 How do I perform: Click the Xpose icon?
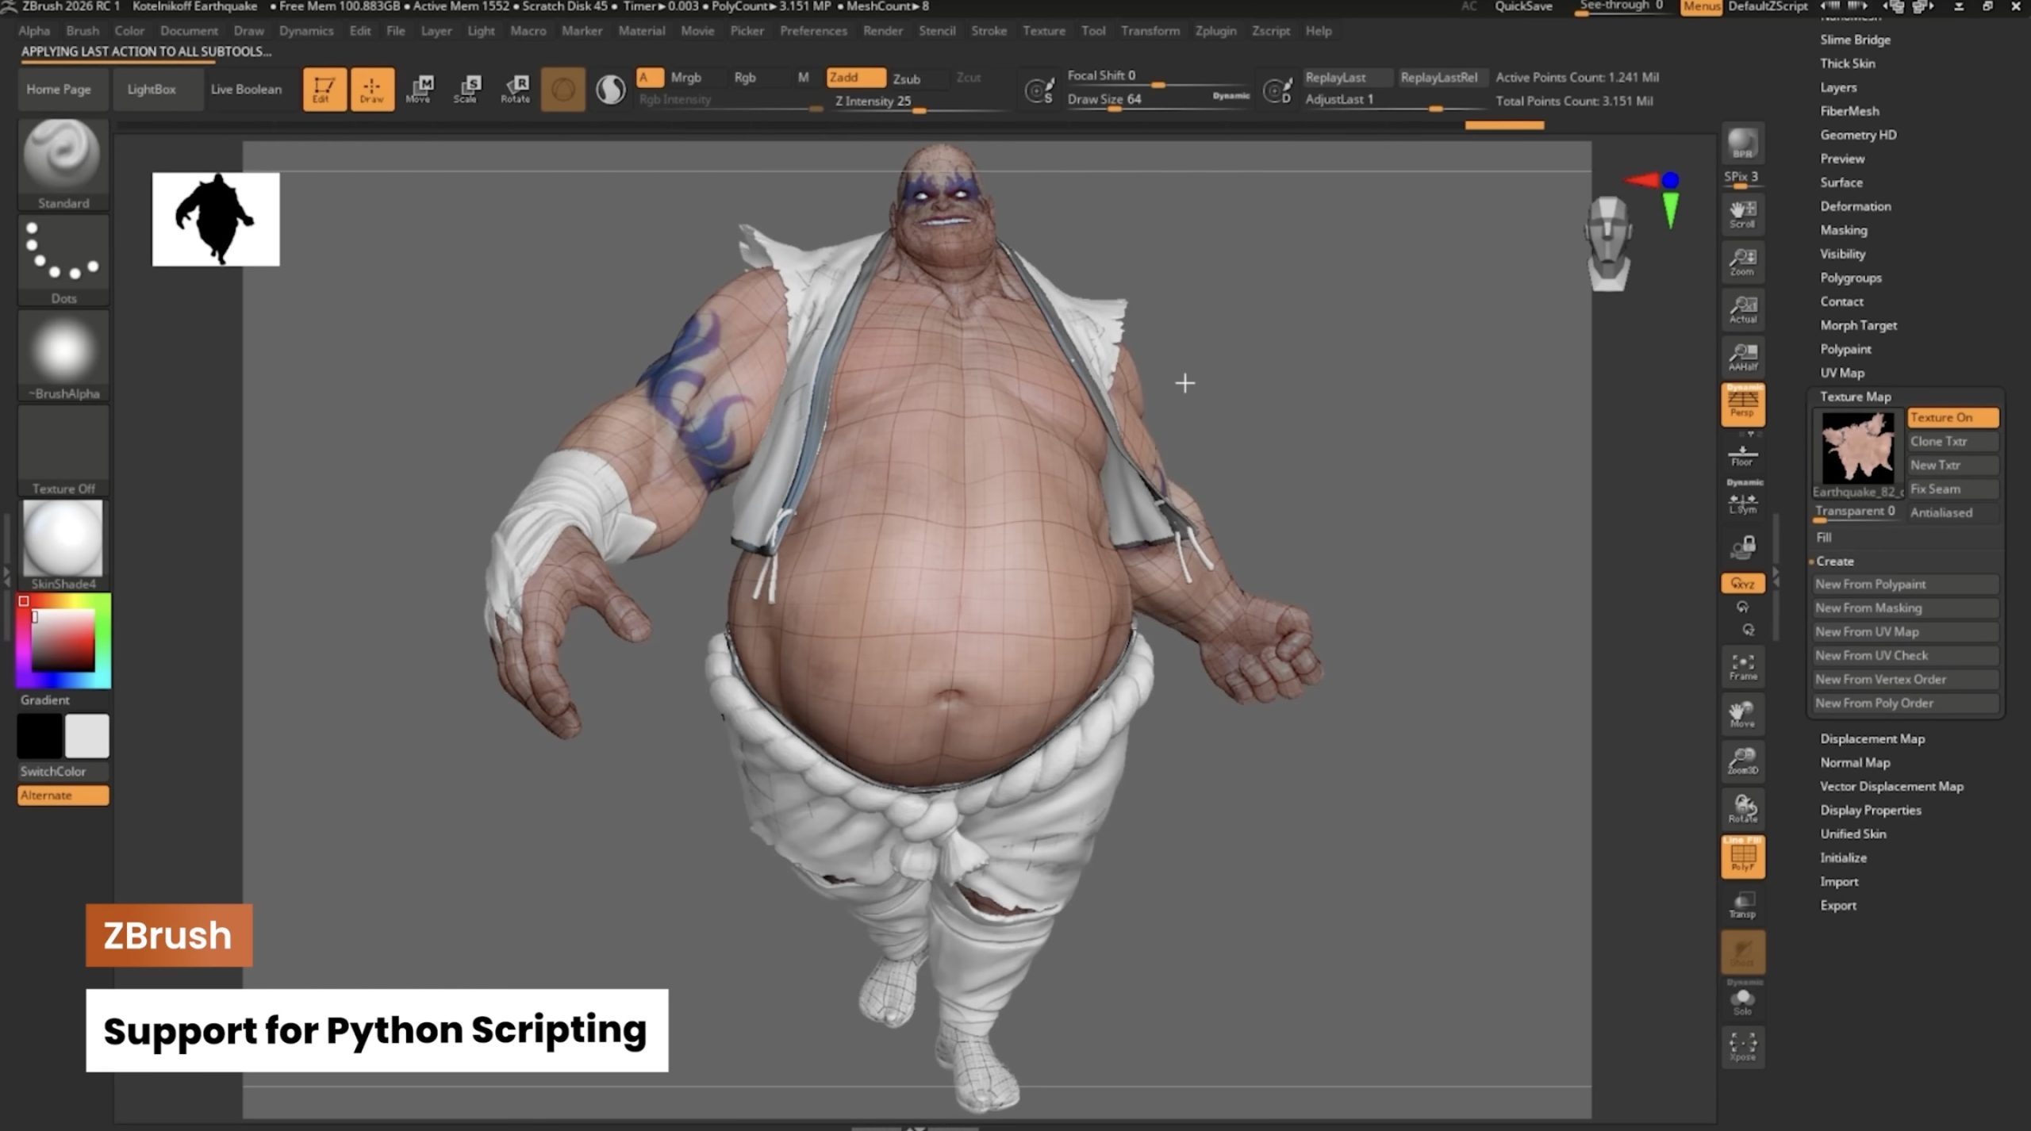1742,1046
